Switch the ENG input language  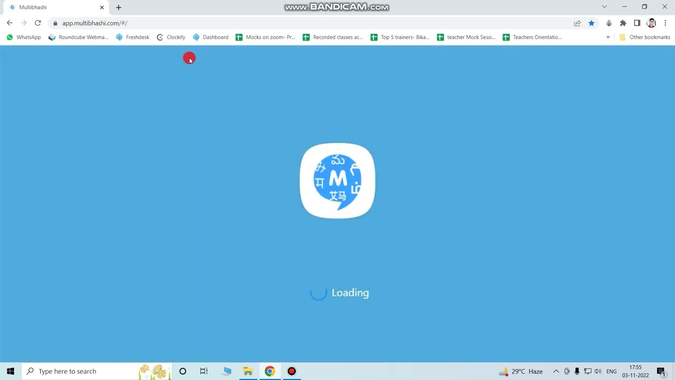pos(612,372)
